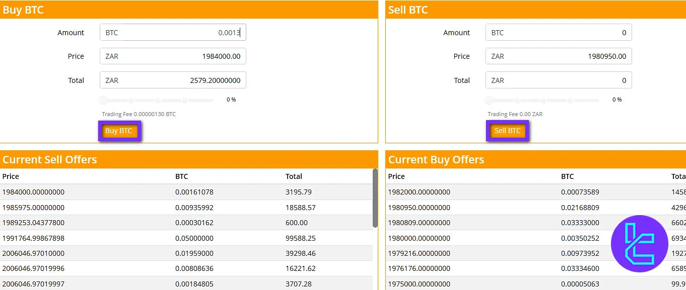Click the purple TC logo icon
Image resolution: width=686 pixels, height=290 pixels.
point(639,244)
